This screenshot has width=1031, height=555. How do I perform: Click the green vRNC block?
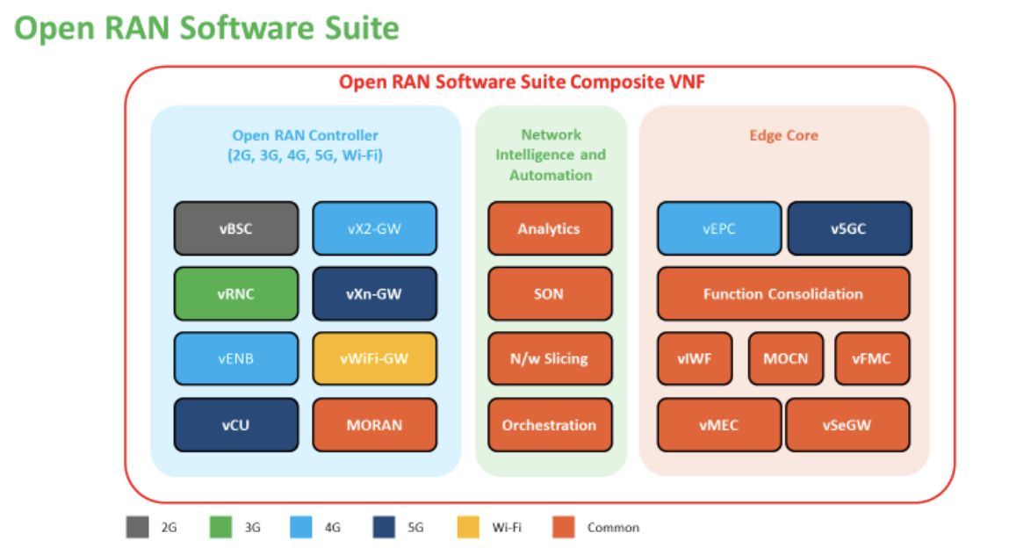pyautogui.click(x=236, y=293)
